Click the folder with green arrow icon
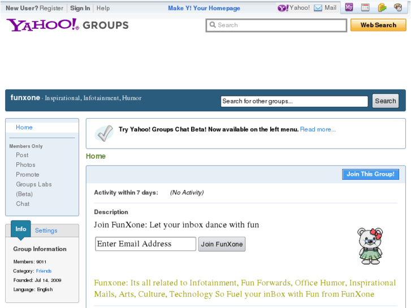The width and height of the screenshot is (411, 308). 382,7
